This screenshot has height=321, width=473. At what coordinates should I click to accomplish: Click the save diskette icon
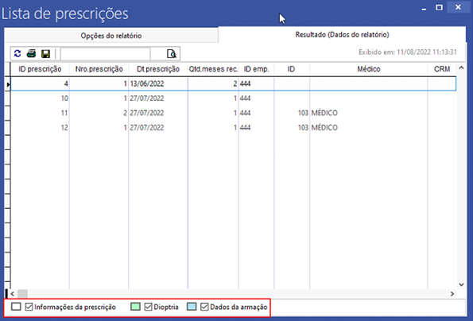[x=45, y=54]
